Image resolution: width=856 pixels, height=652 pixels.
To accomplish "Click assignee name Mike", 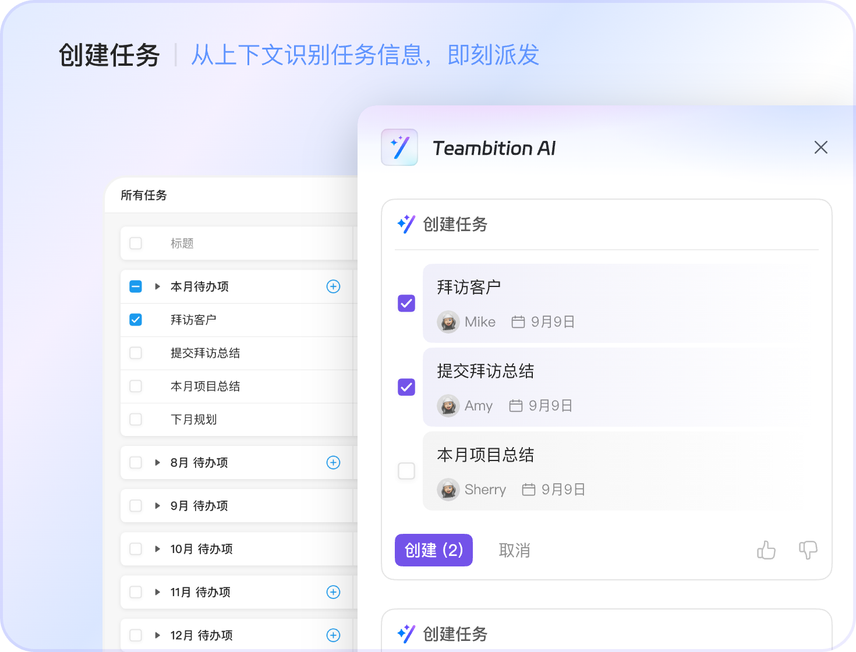I will pyautogui.click(x=480, y=322).
